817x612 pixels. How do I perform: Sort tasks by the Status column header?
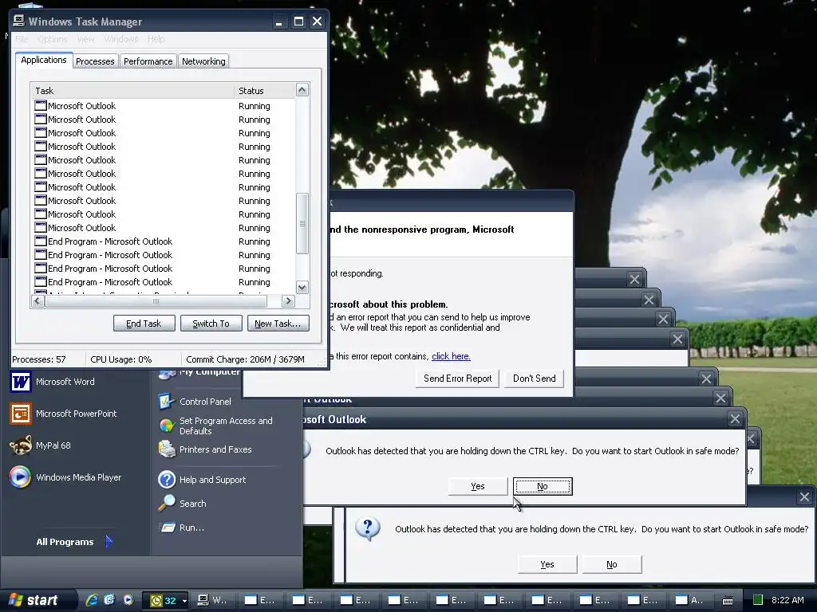(265, 91)
